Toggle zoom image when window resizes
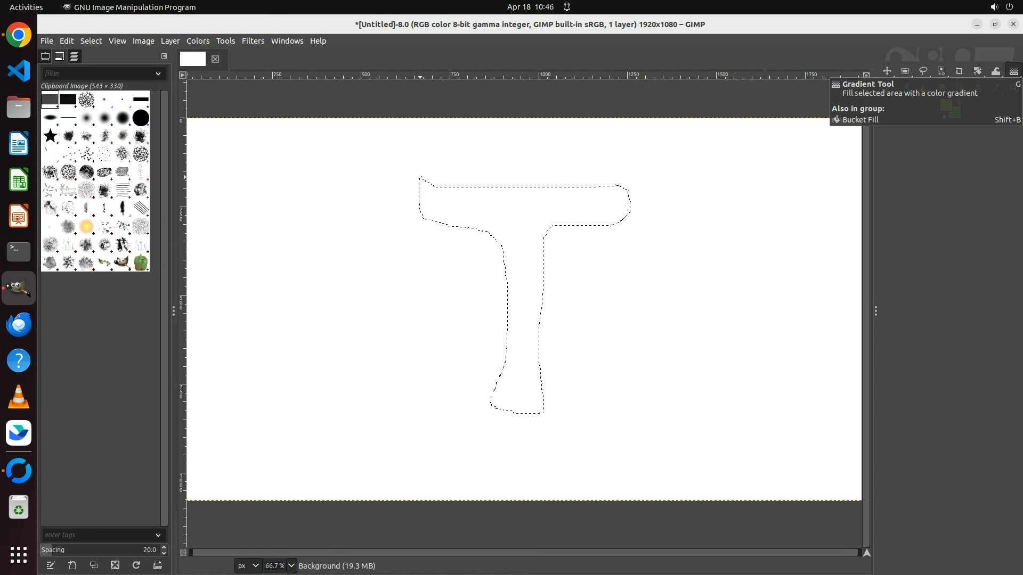The height and width of the screenshot is (575, 1023). (866, 75)
